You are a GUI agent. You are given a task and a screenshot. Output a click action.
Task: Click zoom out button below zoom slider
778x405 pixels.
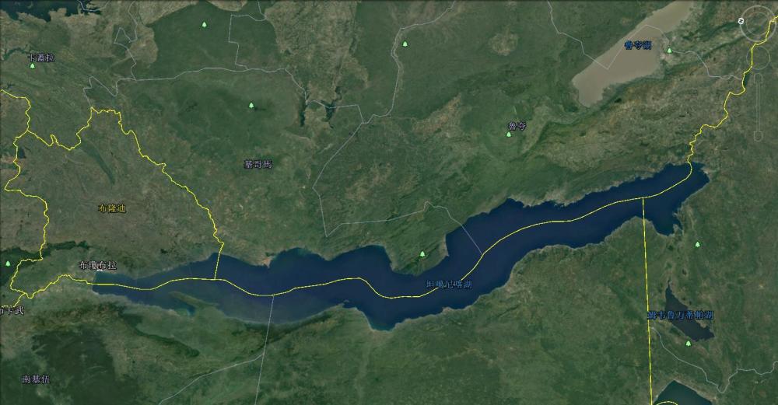[758, 135]
